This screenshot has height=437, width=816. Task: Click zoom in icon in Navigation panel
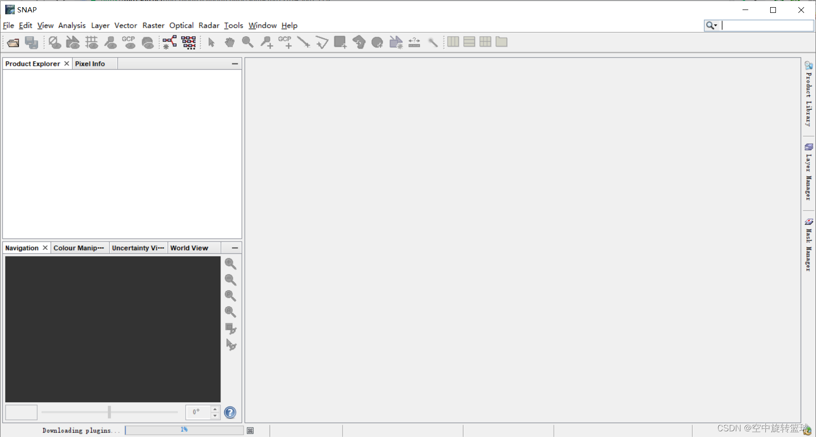coord(230,264)
